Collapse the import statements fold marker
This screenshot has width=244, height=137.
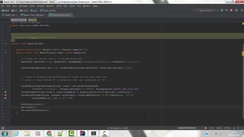10,25
